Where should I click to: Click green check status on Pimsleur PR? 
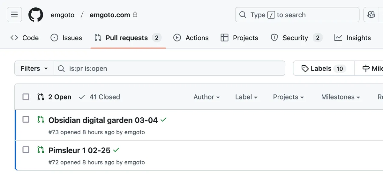pyautogui.click(x=116, y=150)
